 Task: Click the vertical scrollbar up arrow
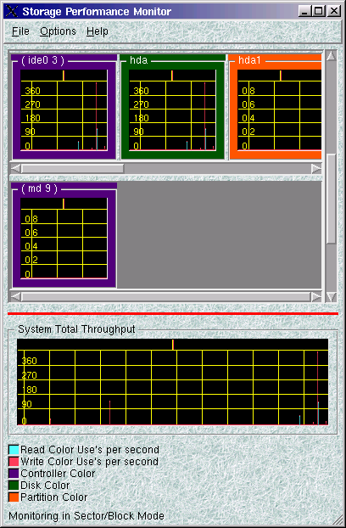(x=332, y=55)
